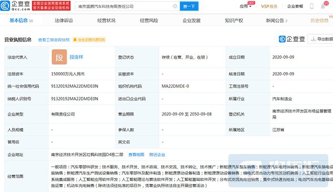Switch to the 经营风险 tab
This screenshot has height=192, width=333.
pyautogui.click(x=149, y=20)
